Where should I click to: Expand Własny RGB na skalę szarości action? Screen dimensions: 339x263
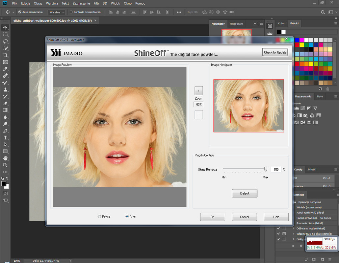(x=293, y=234)
